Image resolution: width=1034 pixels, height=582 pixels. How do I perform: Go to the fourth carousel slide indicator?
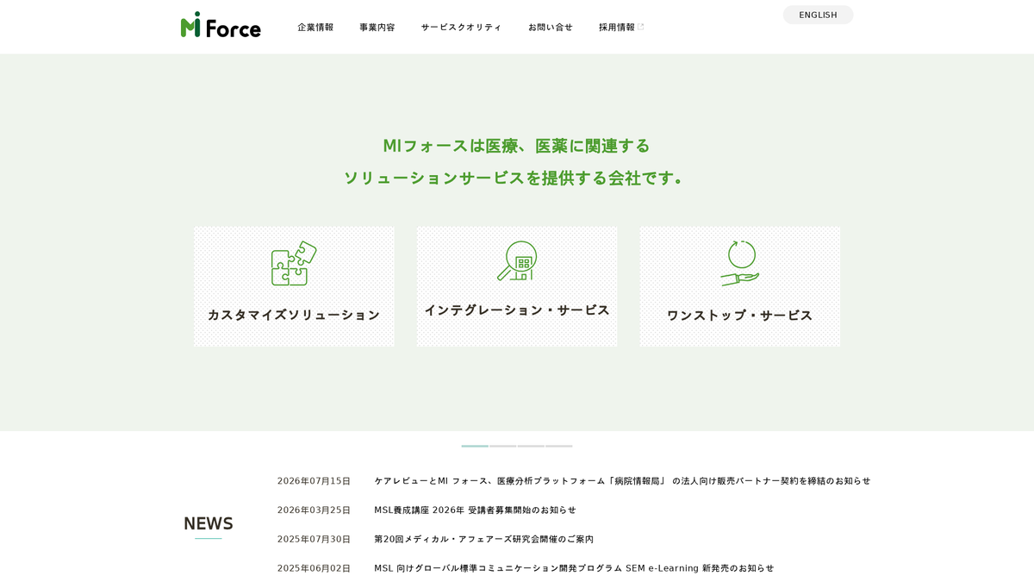pyautogui.click(x=559, y=446)
